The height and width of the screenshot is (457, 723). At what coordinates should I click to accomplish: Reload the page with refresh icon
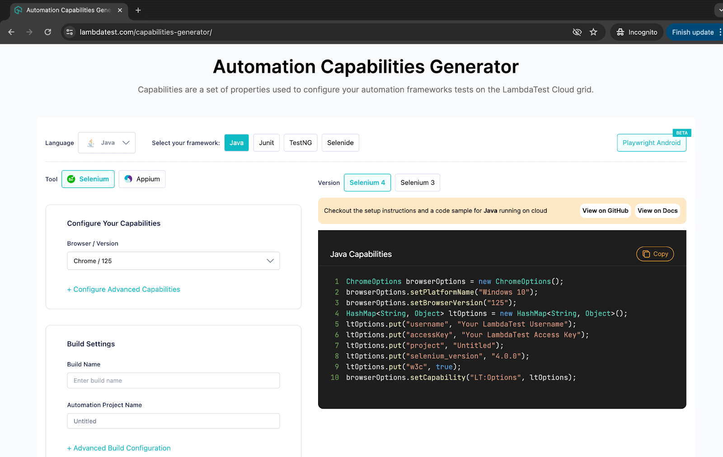click(47, 32)
